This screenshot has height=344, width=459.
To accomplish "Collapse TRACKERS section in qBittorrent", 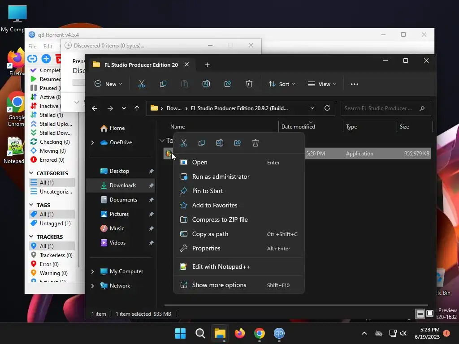I will 31,236.
